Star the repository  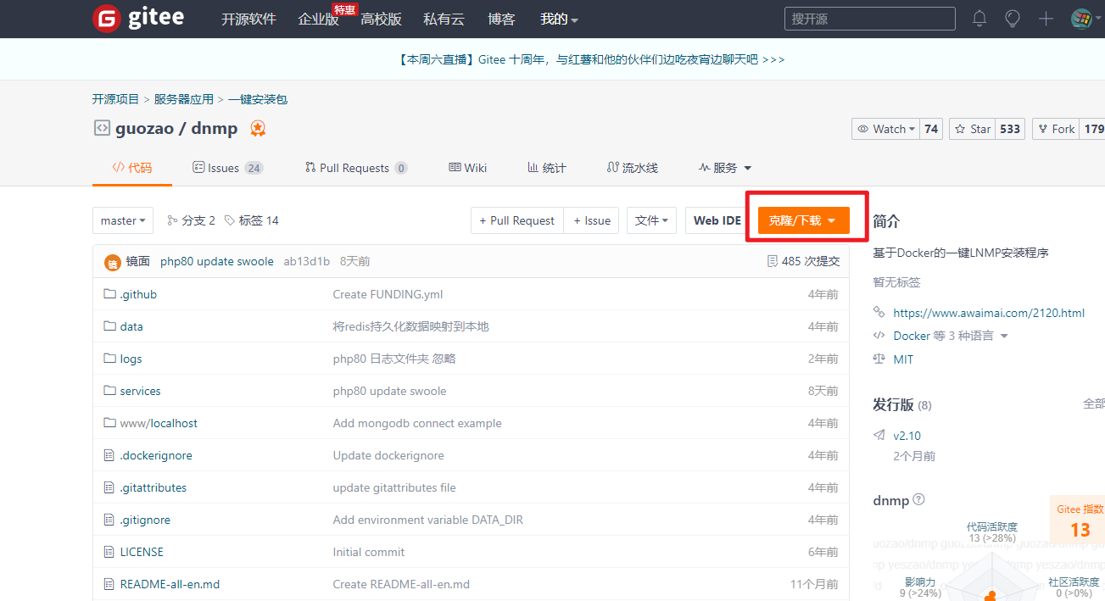[x=972, y=128]
